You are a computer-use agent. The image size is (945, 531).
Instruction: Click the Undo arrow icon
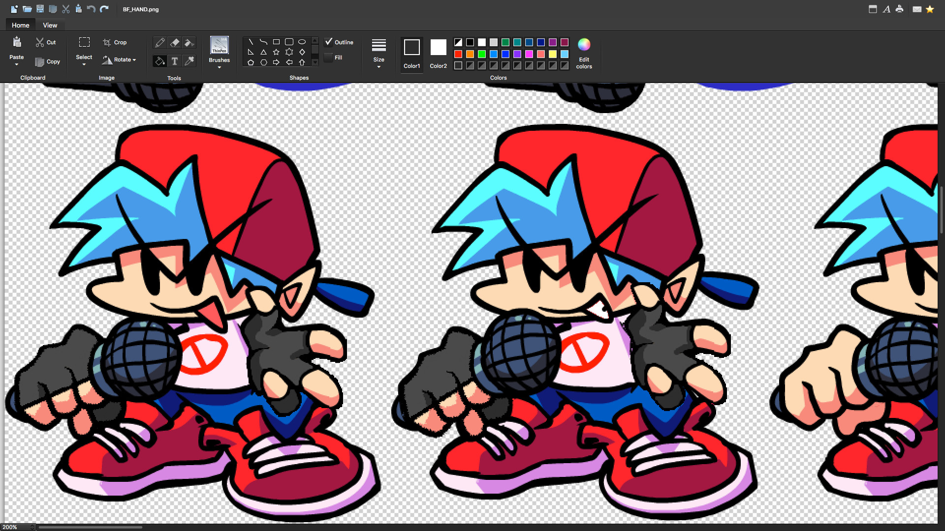[91, 9]
